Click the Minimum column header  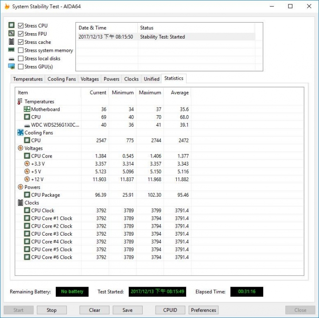coord(122,93)
